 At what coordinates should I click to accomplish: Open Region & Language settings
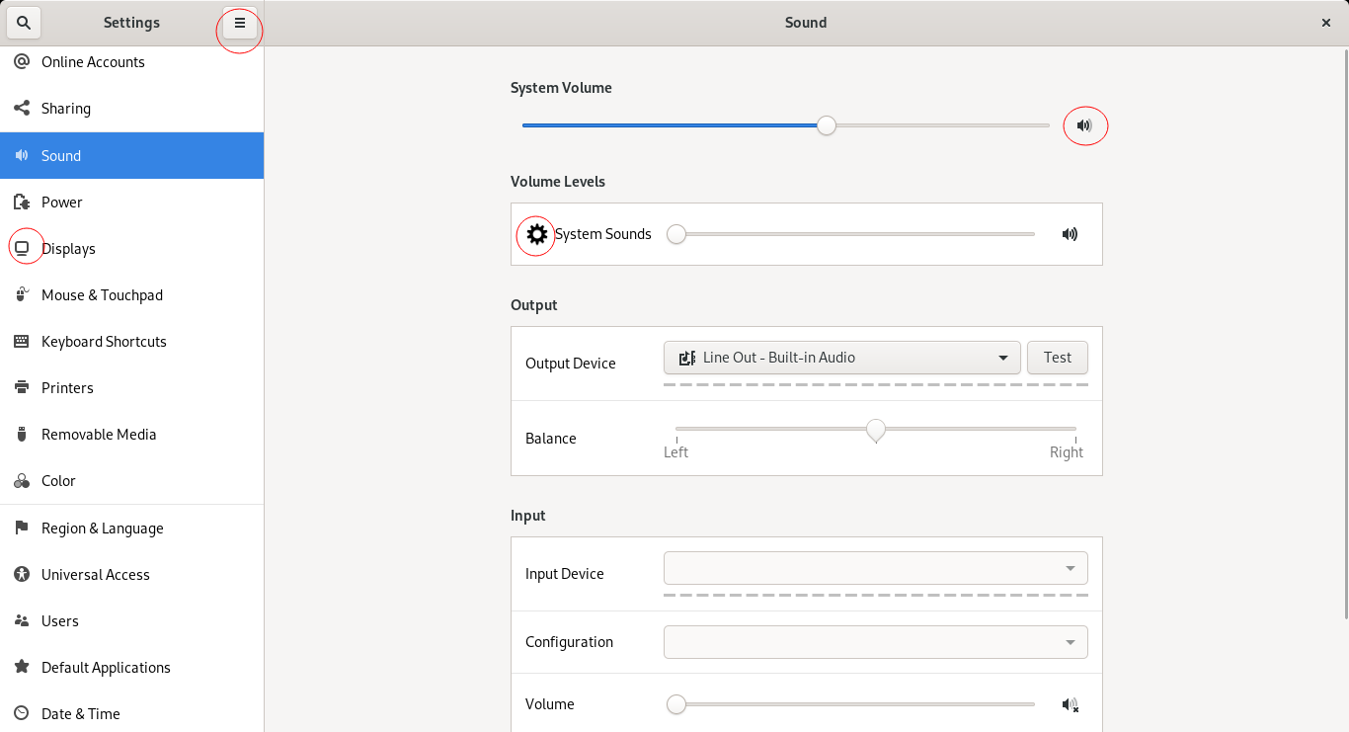132,529
